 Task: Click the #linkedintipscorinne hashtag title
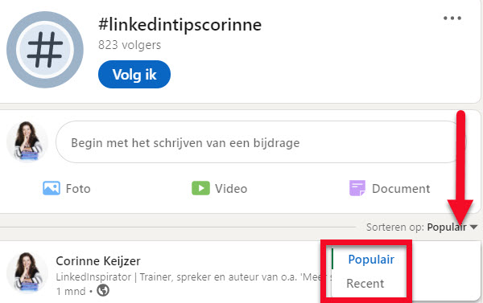click(180, 25)
